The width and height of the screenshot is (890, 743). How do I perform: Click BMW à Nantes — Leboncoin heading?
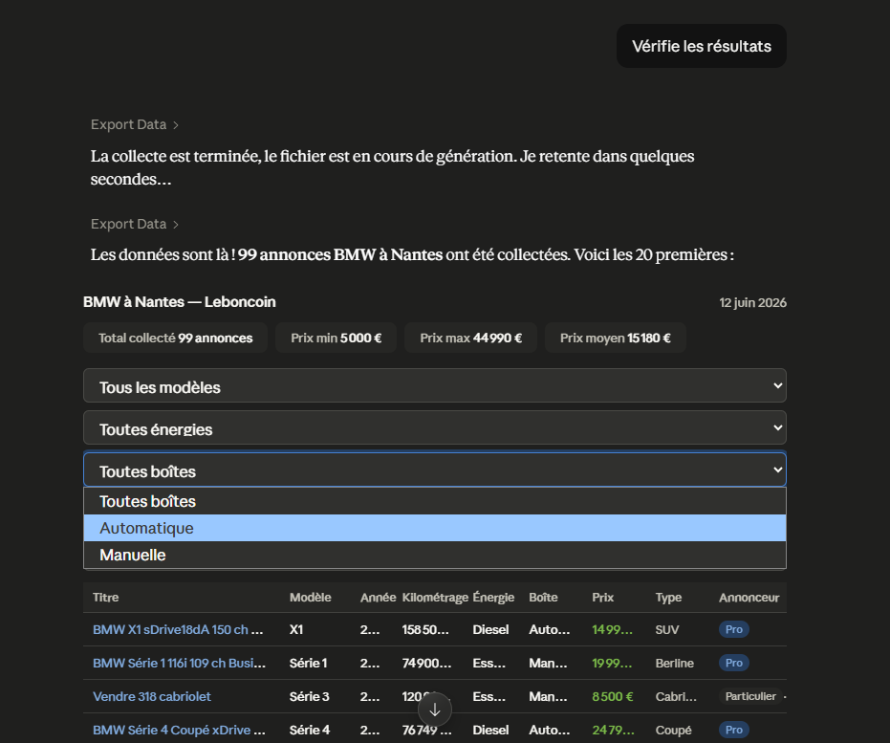point(180,302)
